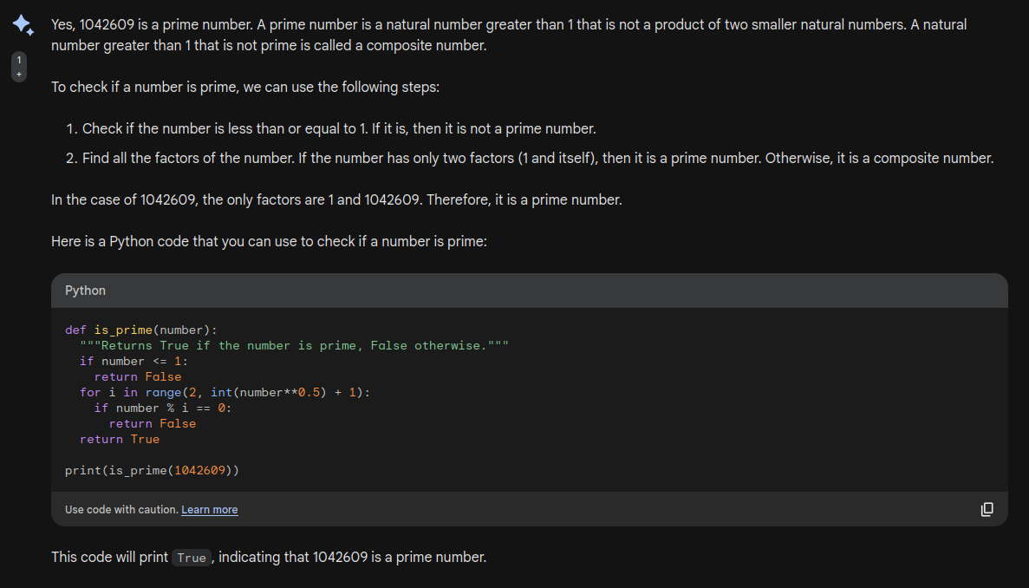1029x588 pixels.
Task: Click the 'if number % i == 0:' line
Action: (x=163, y=408)
